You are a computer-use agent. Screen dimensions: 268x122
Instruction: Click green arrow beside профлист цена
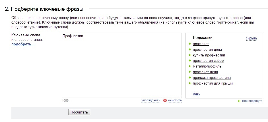(190, 72)
